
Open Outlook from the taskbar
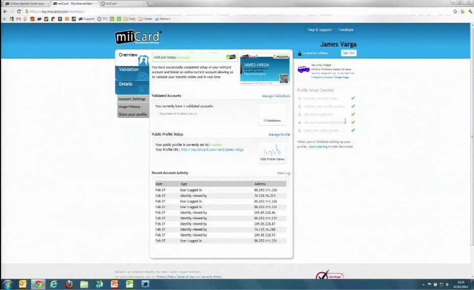click(23, 284)
